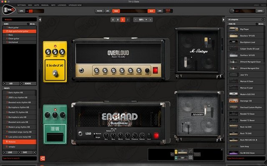Click the preset search field
The width and height of the screenshot is (267, 166).
tap(20, 158)
